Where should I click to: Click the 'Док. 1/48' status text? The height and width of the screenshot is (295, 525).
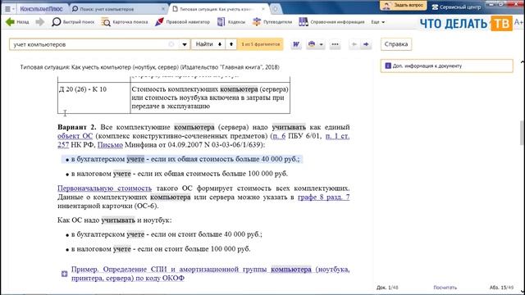tap(387, 288)
